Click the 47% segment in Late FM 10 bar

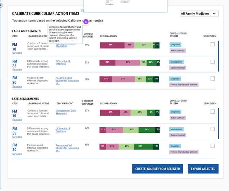coord(110,112)
